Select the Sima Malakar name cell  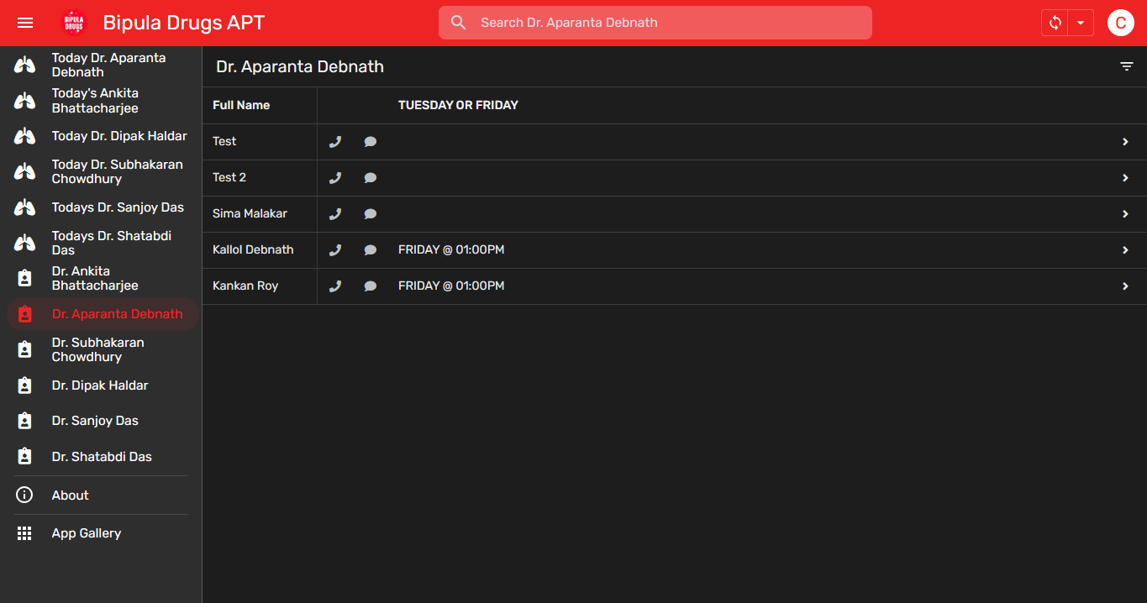(x=250, y=214)
